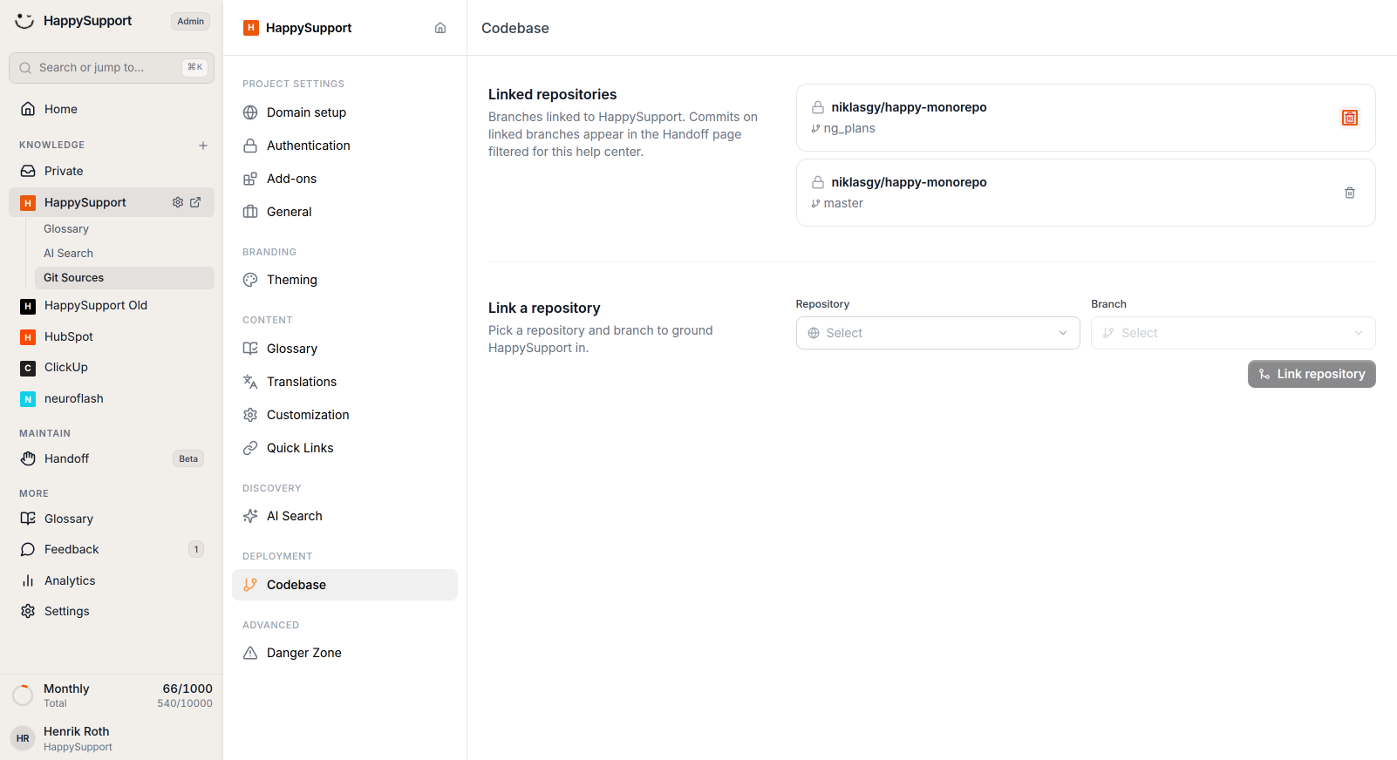Add new knowledge with the plus icon
This screenshot has width=1397, height=760.
pyautogui.click(x=203, y=146)
